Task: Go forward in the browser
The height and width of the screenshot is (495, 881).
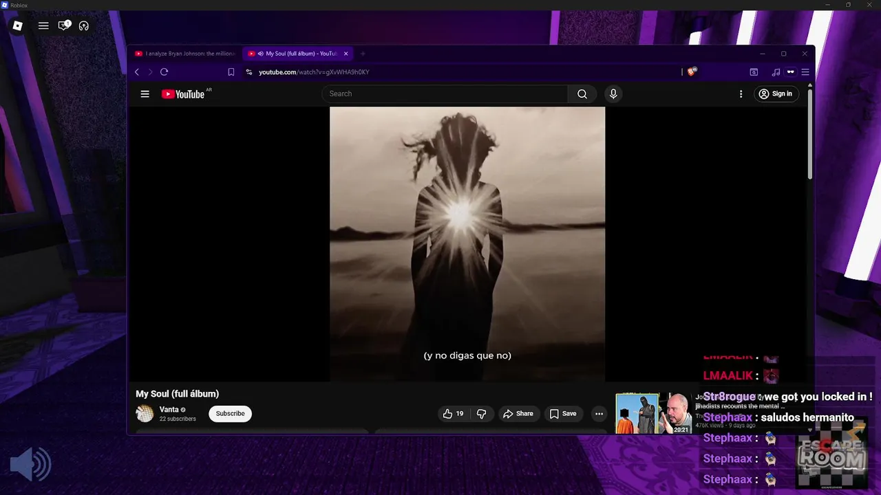Action: pyautogui.click(x=150, y=72)
